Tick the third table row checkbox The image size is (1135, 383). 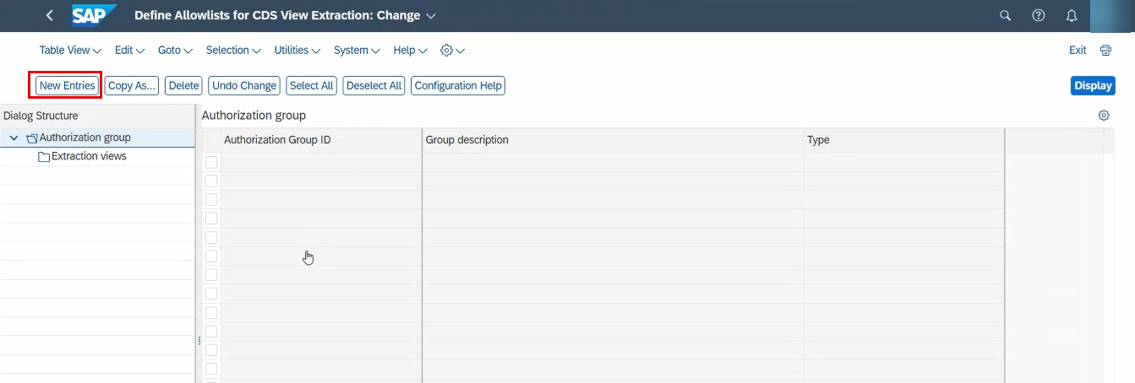click(211, 200)
